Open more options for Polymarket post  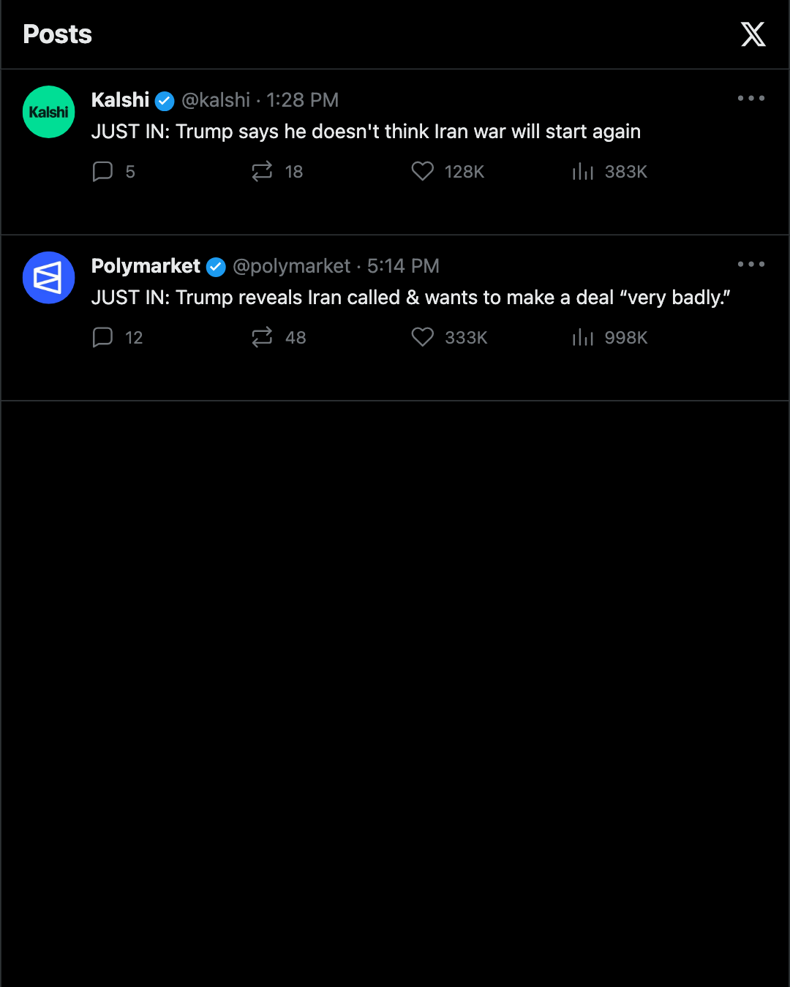[751, 264]
